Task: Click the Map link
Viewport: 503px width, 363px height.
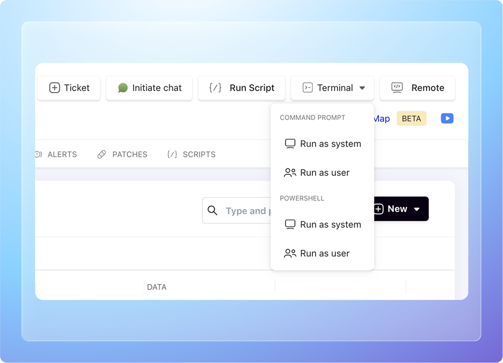Action: pyautogui.click(x=382, y=119)
